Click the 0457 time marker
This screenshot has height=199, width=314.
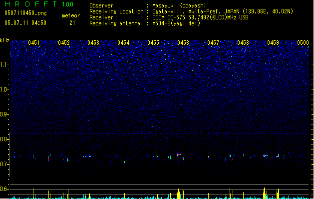(x=213, y=43)
